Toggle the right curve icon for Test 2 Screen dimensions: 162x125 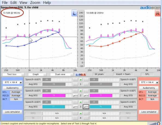(86, 96)
